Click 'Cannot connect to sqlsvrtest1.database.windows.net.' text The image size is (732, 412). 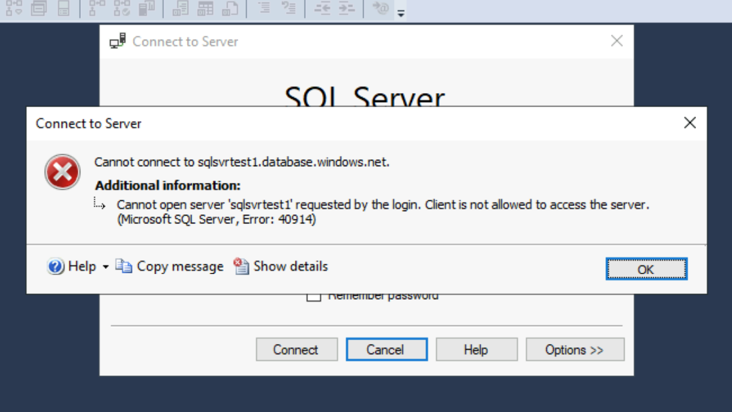(x=242, y=162)
